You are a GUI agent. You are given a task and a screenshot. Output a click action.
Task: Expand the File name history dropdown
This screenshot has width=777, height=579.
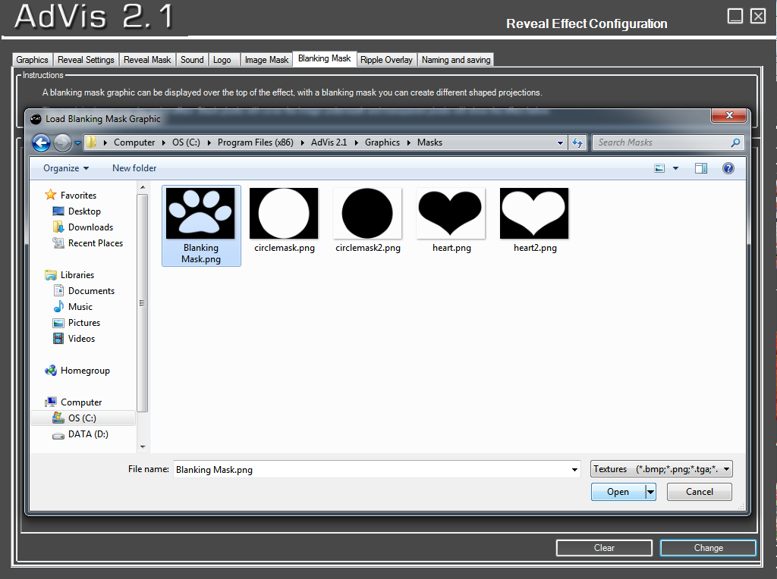(x=574, y=470)
